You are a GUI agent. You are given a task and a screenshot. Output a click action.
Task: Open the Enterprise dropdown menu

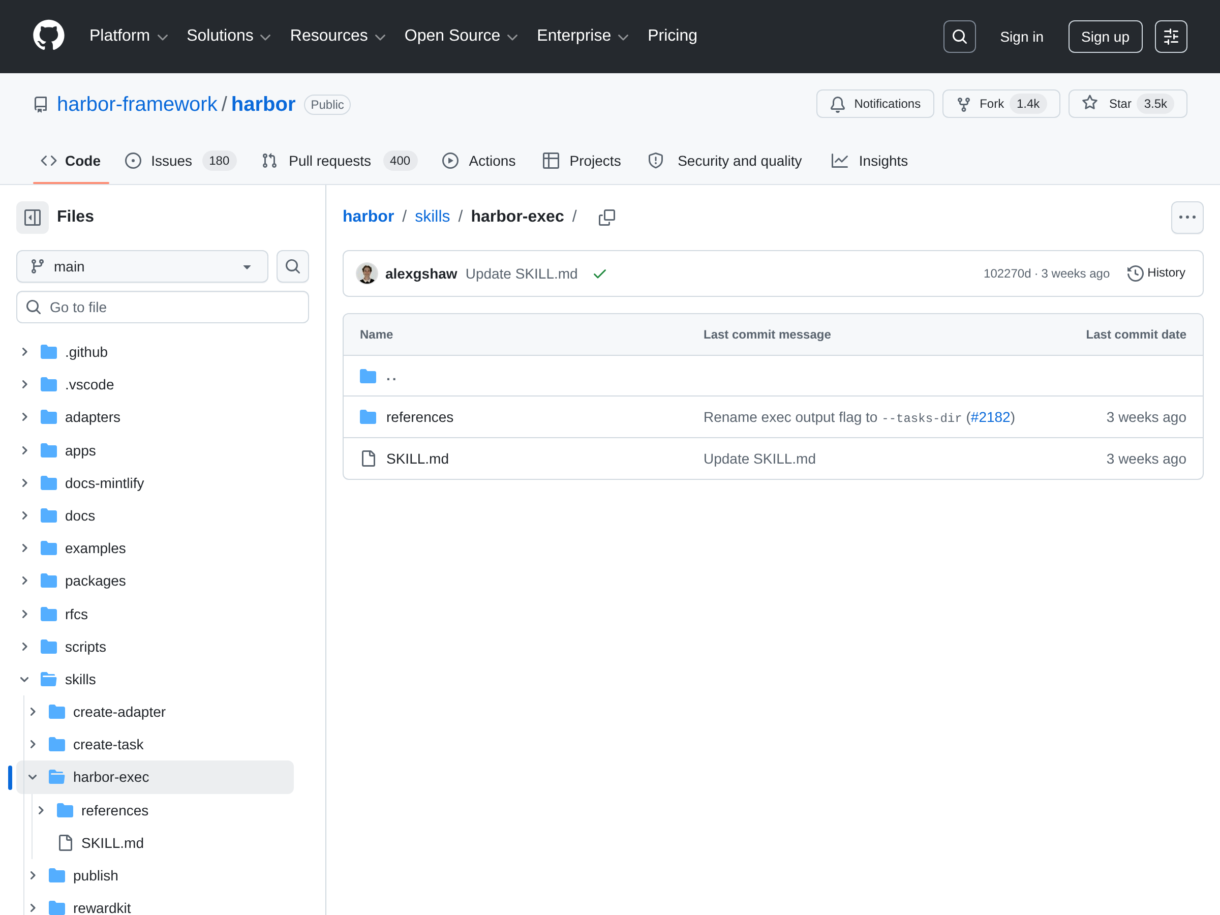pos(583,36)
